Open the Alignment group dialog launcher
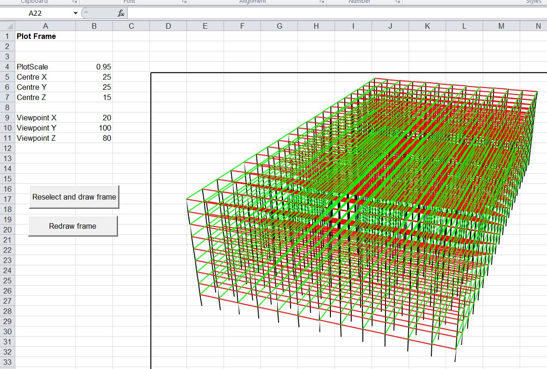Viewport: 547px width, 369px height. (x=322, y=2)
